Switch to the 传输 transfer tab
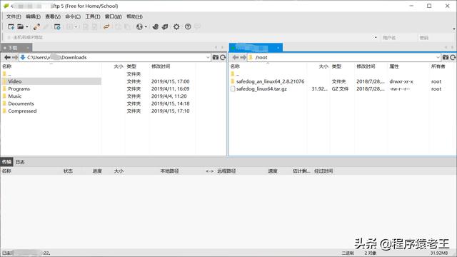457x257 pixels. pyautogui.click(x=6, y=162)
